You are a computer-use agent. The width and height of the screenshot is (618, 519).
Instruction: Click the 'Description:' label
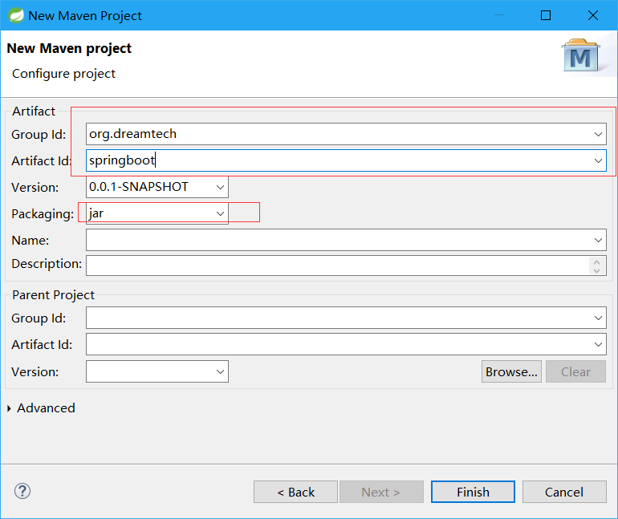(x=47, y=263)
